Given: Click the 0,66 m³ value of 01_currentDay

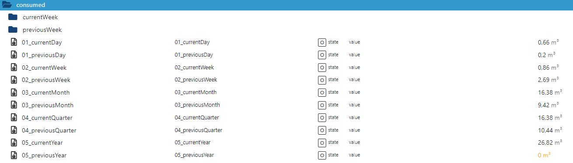Looking at the screenshot, I should click(548, 42).
